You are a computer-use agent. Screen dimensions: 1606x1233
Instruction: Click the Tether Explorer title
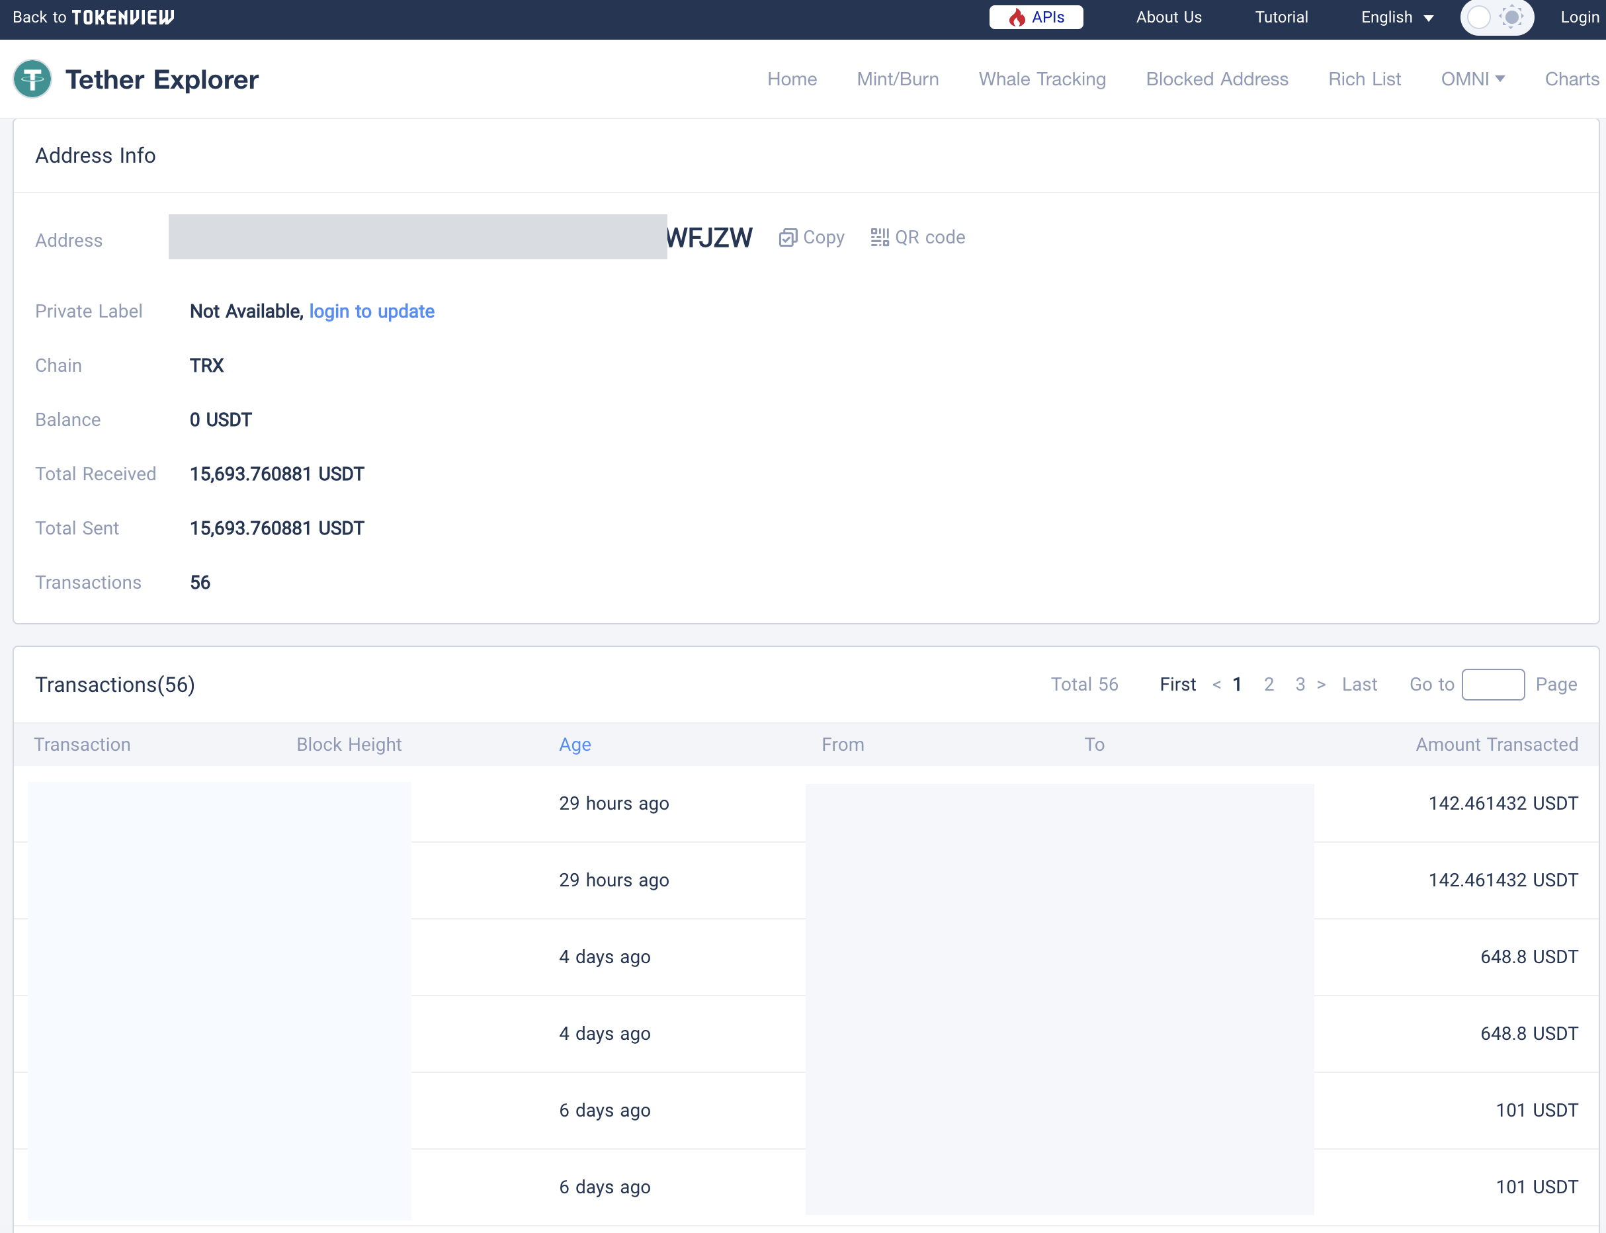pos(161,79)
